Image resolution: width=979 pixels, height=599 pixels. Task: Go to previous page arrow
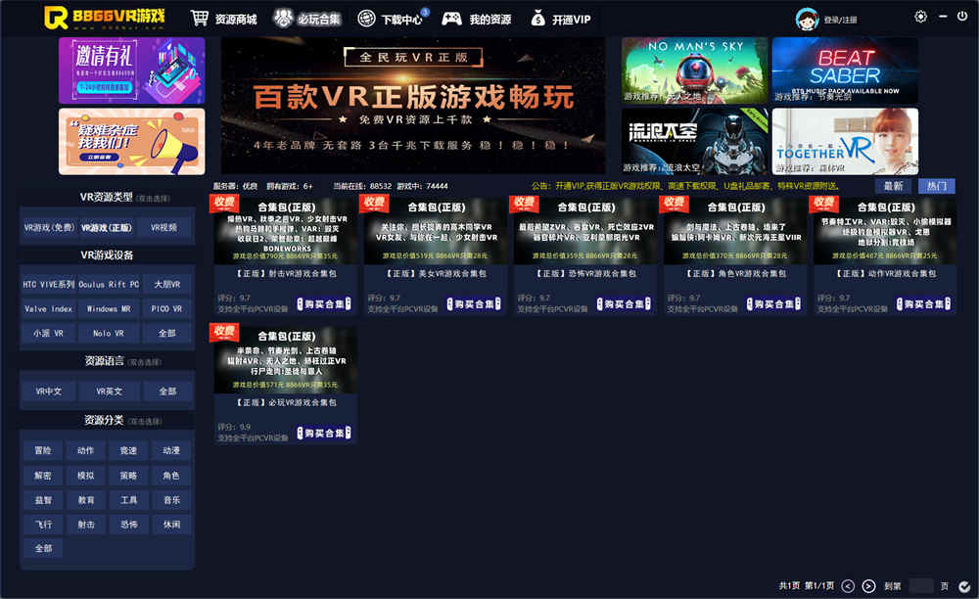(848, 586)
